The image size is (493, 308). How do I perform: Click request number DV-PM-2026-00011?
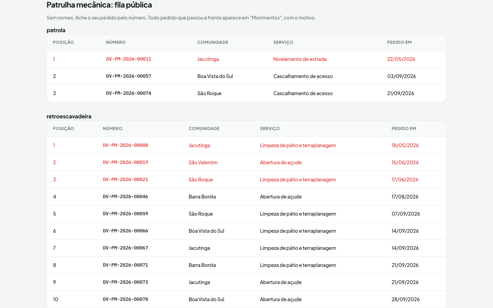click(x=129, y=59)
